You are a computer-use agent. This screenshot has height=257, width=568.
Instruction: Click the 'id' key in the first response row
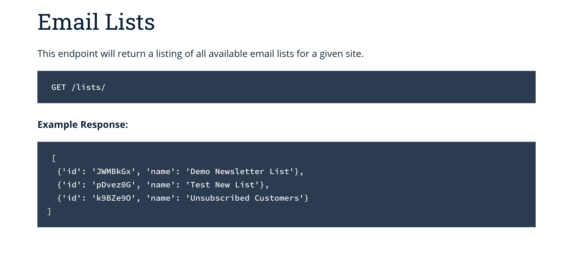tap(72, 172)
